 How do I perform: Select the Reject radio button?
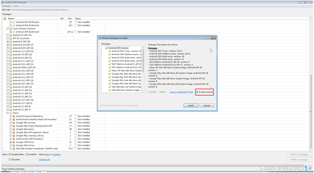coord(158,92)
